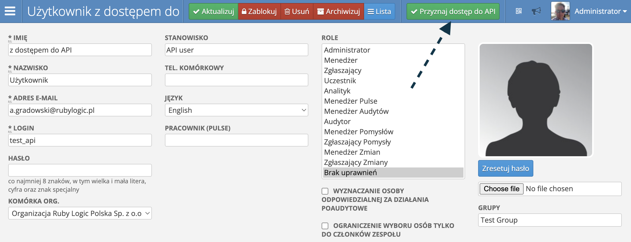
Task: Enable Wyznaczanie osoby odpowiedzialnej checkbox
Action: pyautogui.click(x=325, y=191)
